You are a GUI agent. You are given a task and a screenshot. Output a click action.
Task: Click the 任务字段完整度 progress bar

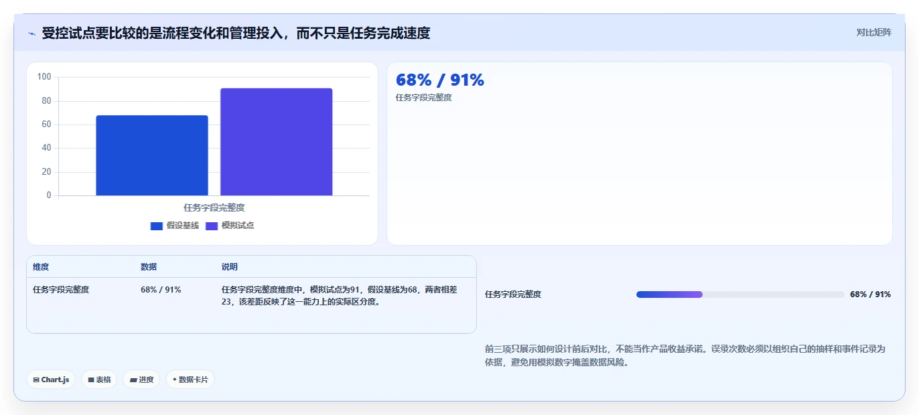740,295
